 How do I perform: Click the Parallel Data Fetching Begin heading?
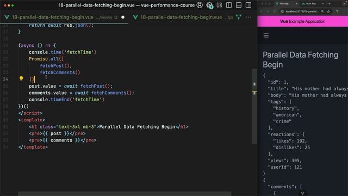pyautogui.click(x=300, y=60)
